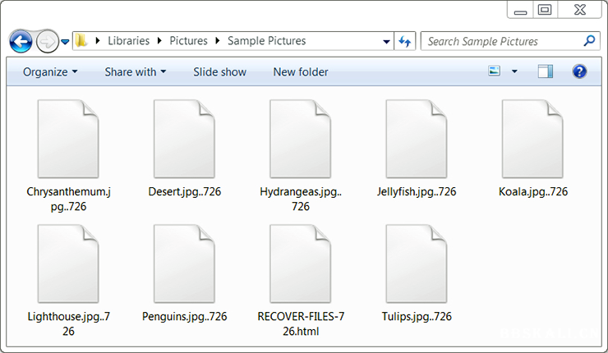The image size is (608, 353).
Task: Open the recent pages dropdown arrow
Action: pyautogui.click(x=65, y=41)
